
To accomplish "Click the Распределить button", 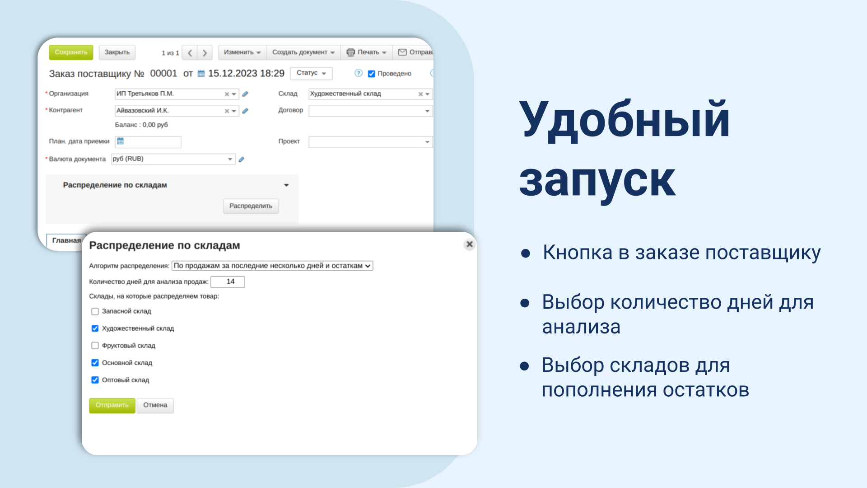I will (251, 206).
